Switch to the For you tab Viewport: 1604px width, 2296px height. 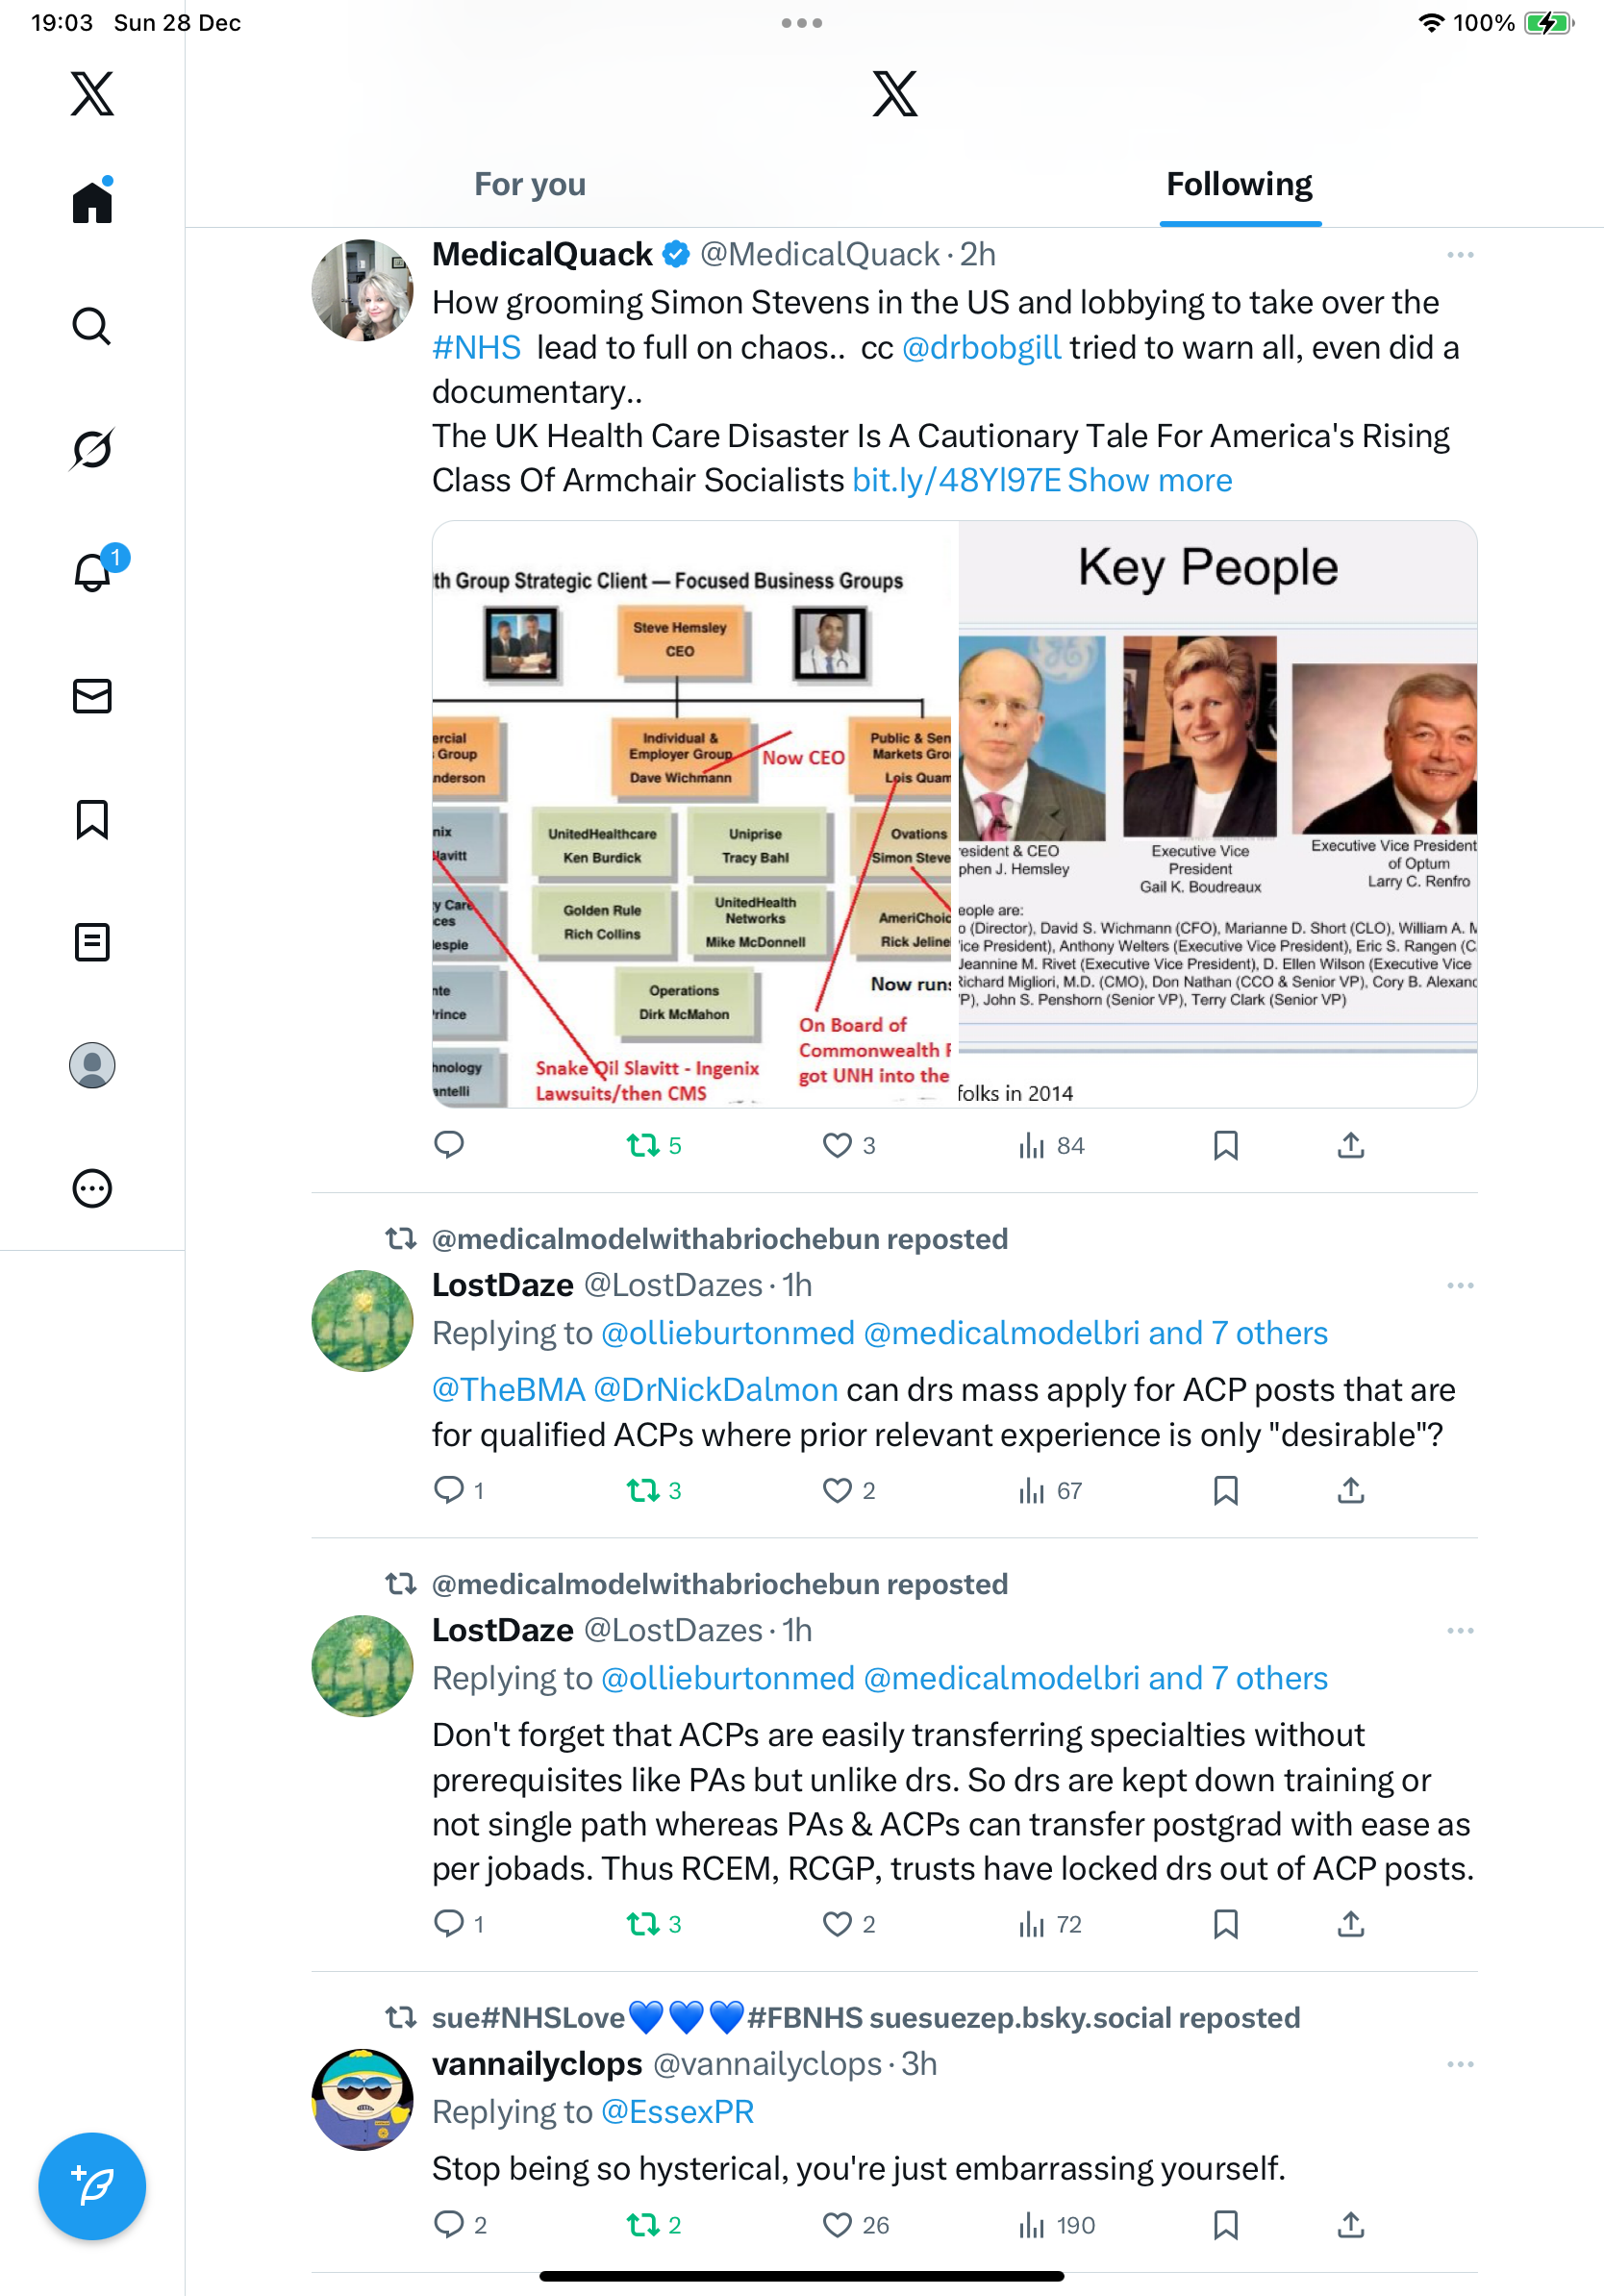(530, 185)
